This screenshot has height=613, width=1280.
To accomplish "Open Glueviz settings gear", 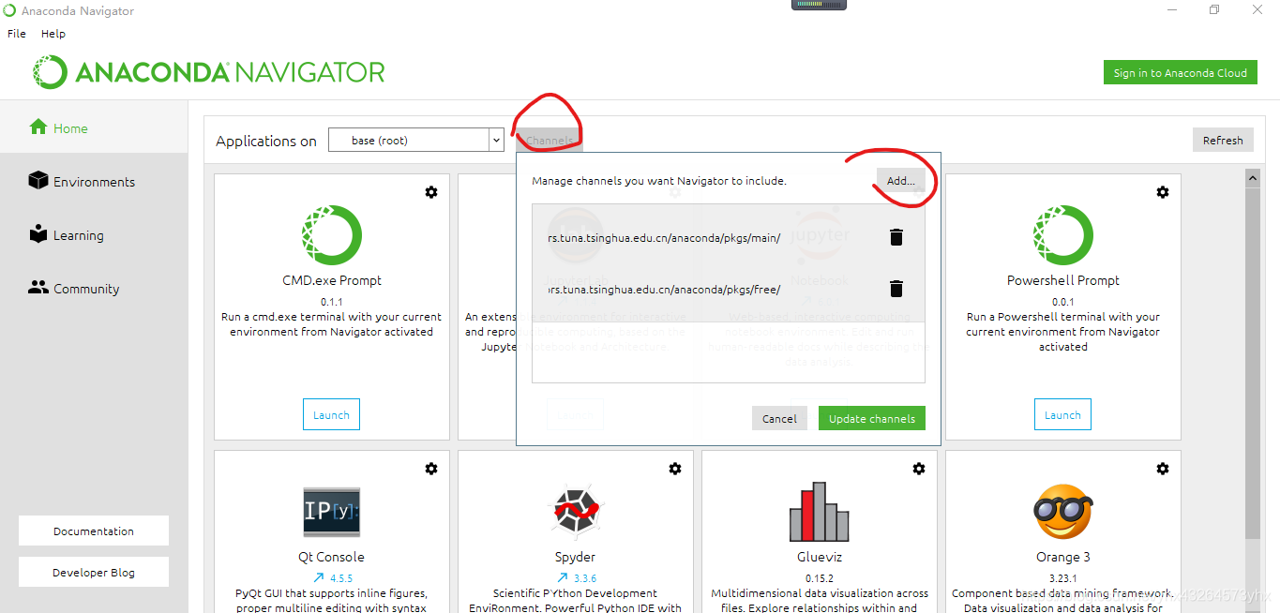I will tap(919, 469).
